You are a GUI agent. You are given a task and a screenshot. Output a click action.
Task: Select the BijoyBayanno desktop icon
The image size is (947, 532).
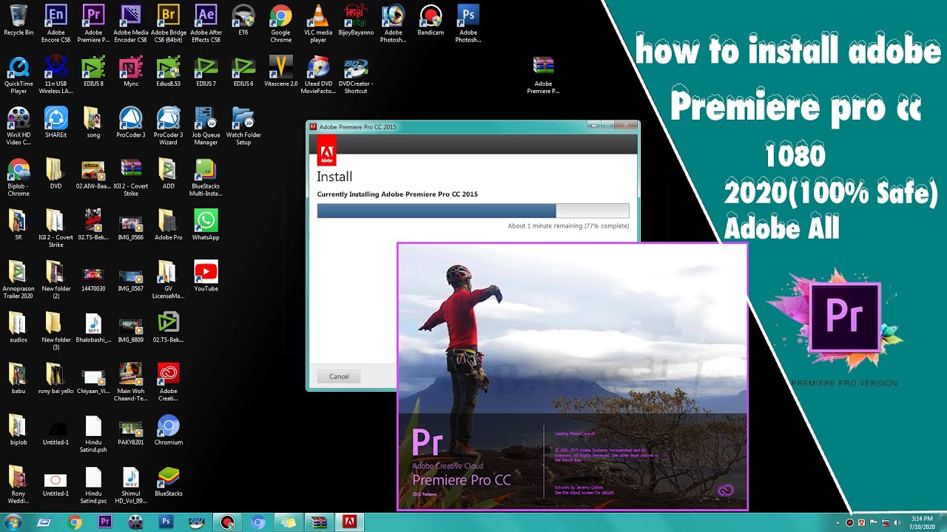coord(356,19)
